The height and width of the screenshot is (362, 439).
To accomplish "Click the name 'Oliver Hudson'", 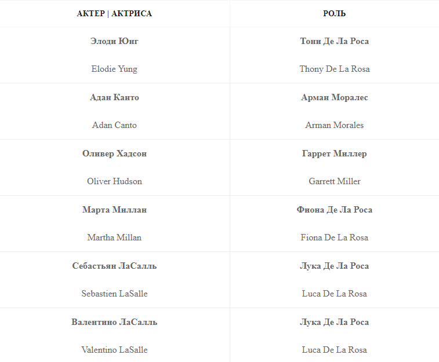I will 114,181.
